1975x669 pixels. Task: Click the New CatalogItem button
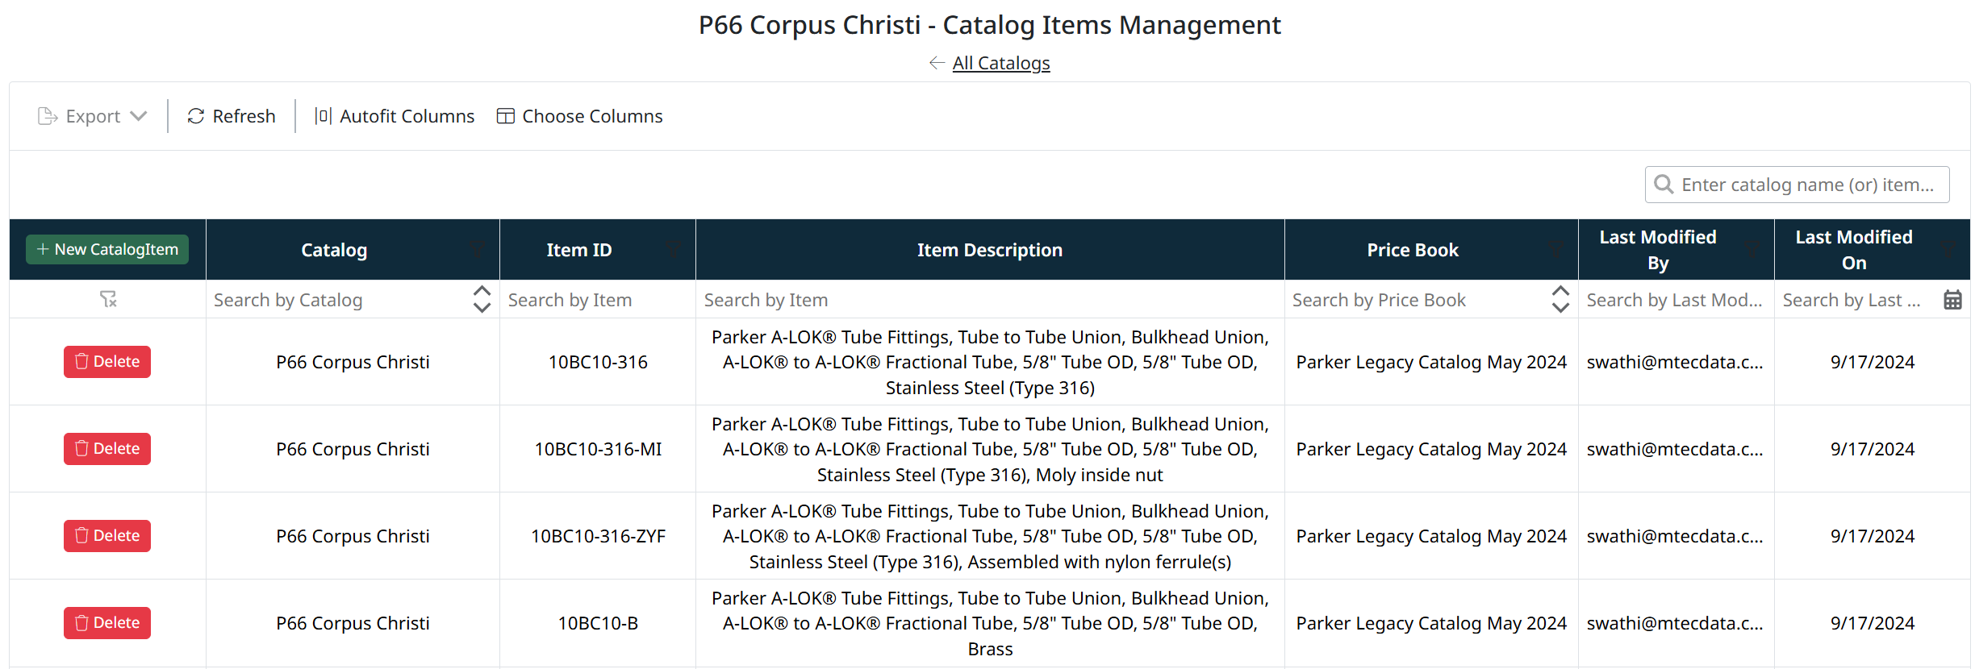click(x=107, y=250)
